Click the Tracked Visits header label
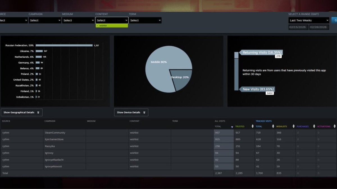Viewport: 337px width, 189px height. pos(263,121)
